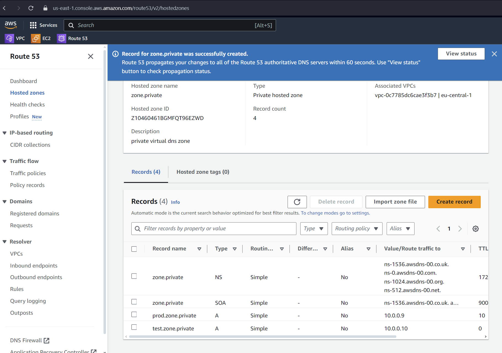Select the prod.zone.private record checkbox
Screen dimensions: 502x353
point(134,314)
